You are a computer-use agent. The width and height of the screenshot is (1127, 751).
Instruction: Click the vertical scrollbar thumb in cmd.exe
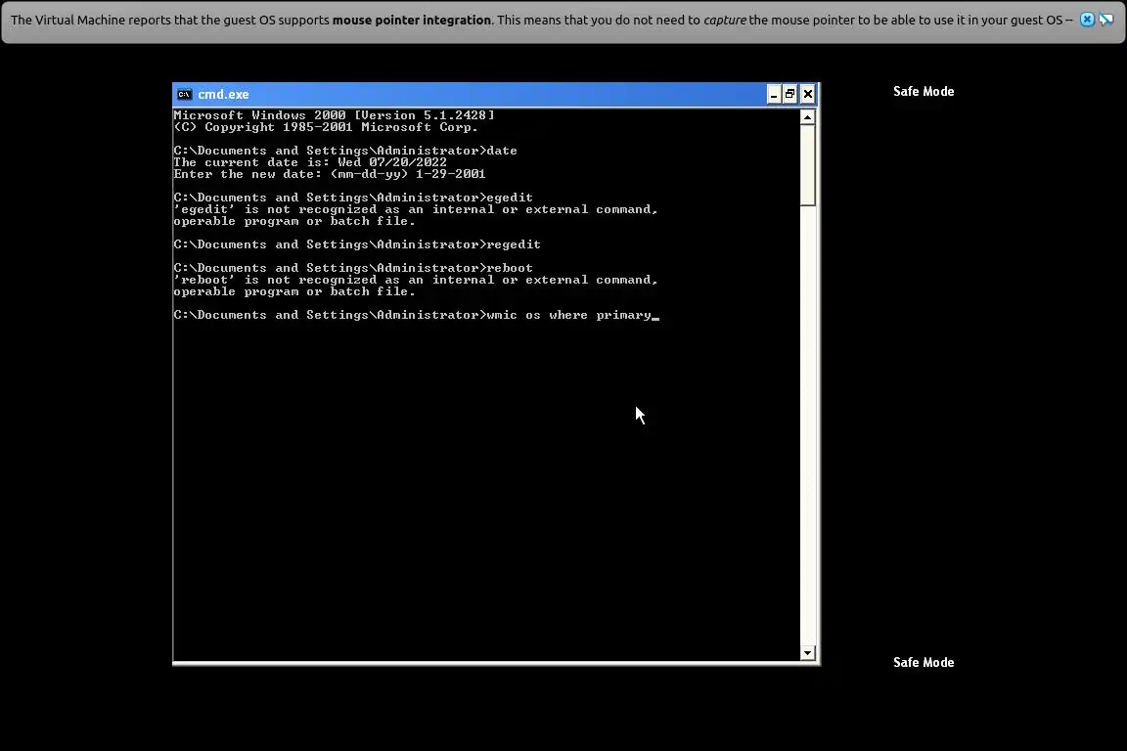[807, 165]
